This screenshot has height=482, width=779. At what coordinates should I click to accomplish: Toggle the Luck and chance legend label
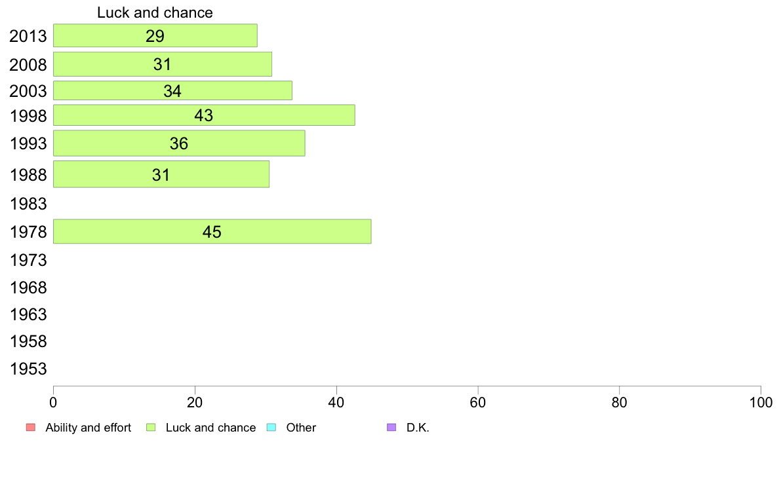coord(210,428)
